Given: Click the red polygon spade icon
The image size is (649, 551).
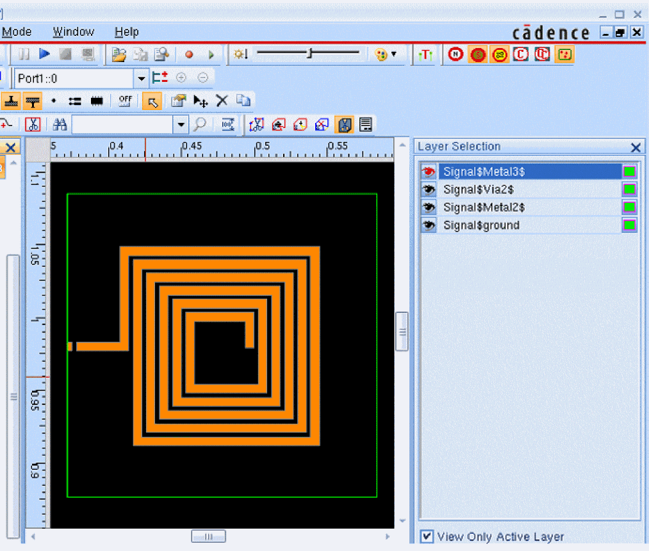Looking at the screenshot, I should click(x=279, y=124).
